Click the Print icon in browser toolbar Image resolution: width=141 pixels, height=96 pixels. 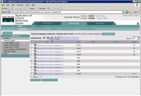[57, 8]
